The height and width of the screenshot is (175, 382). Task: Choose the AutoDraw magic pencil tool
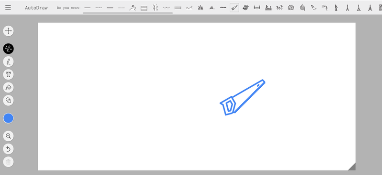click(x=8, y=49)
